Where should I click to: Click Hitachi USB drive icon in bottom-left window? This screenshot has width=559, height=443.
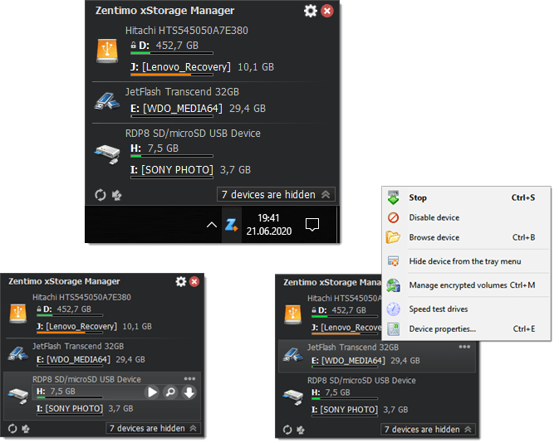coord(17,314)
